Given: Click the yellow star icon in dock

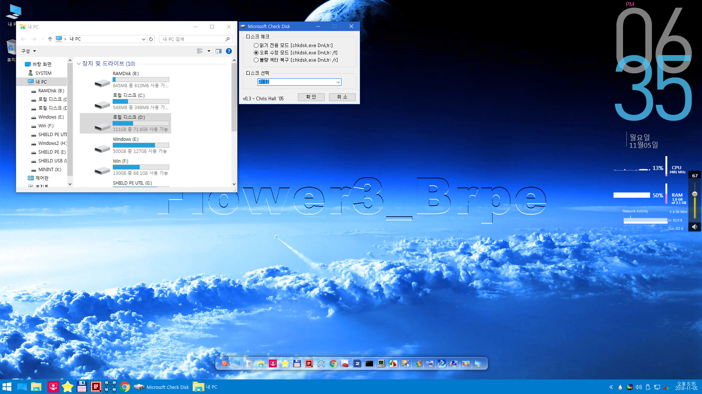Looking at the screenshot, I should (285, 364).
